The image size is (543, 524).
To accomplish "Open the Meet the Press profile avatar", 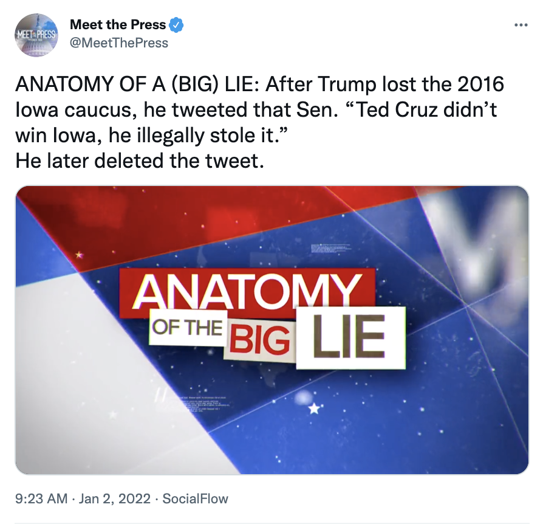I will tap(35, 36).
